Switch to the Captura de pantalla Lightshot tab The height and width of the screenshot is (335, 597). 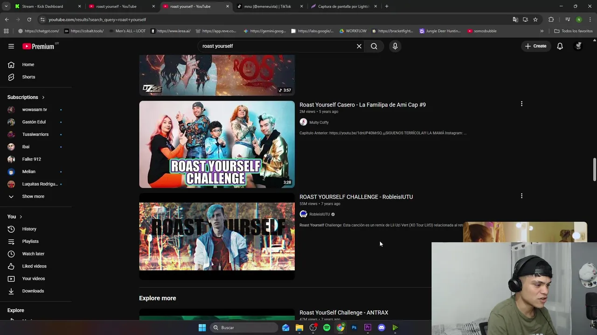[x=343, y=7]
